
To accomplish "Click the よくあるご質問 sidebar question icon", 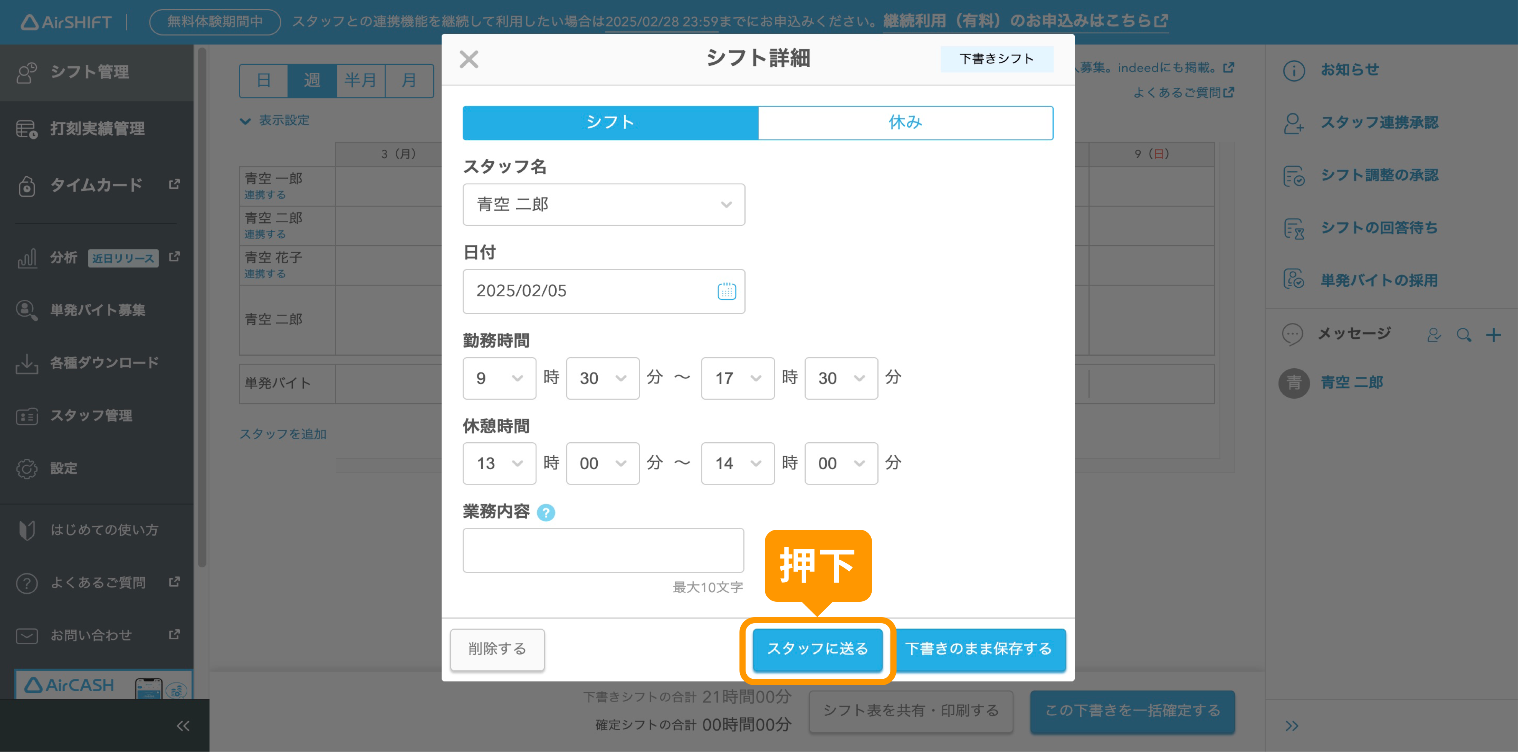I will [x=26, y=583].
